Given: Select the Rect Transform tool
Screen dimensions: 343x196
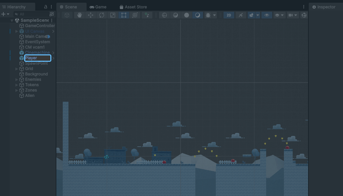Looking at the screenshot, I should (x=124, y=15).
